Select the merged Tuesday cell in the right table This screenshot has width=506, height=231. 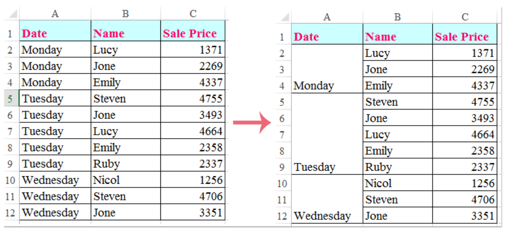point(327,135)
